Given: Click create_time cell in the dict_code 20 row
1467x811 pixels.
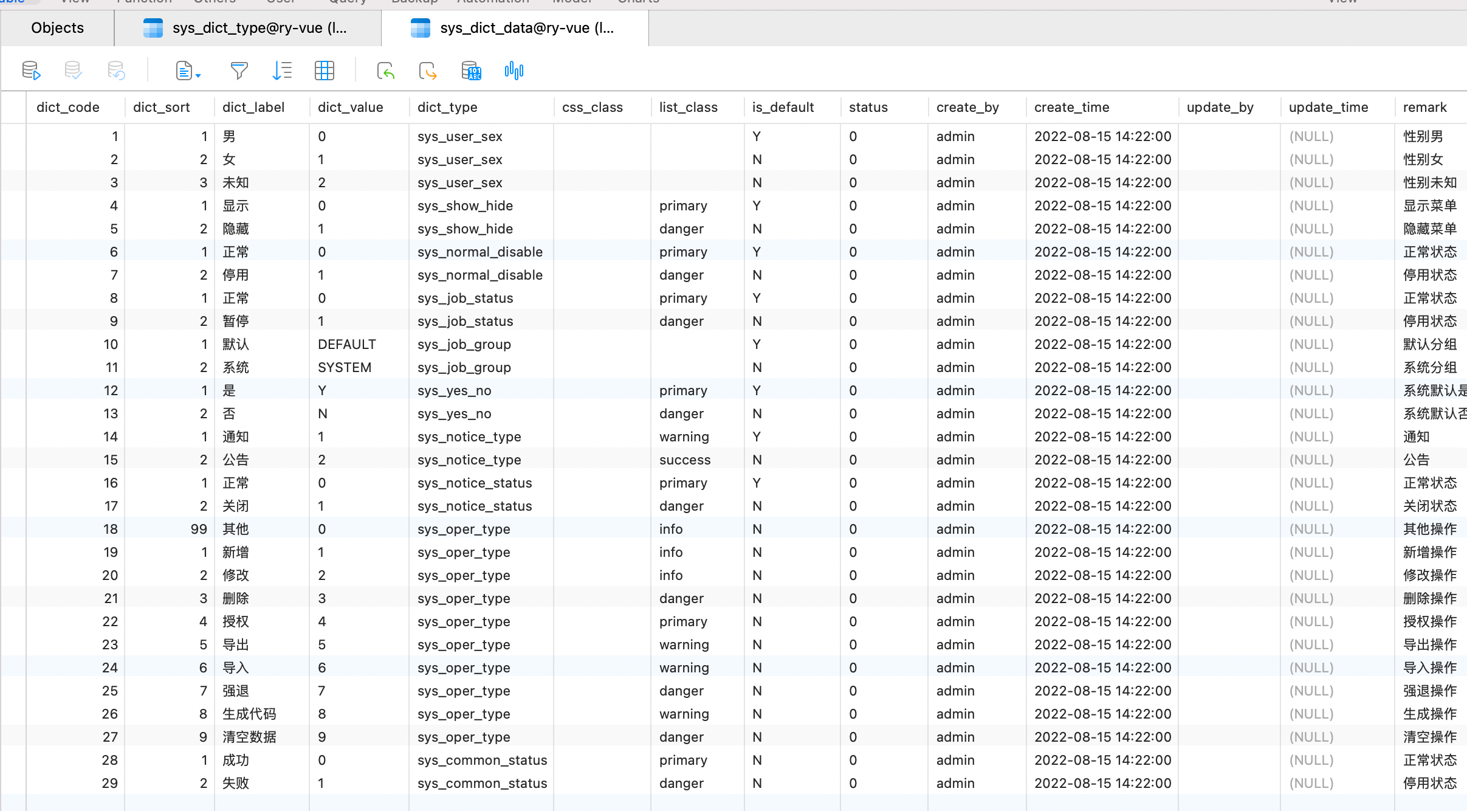Looking at the screenshot, I should click(1102, 575).
